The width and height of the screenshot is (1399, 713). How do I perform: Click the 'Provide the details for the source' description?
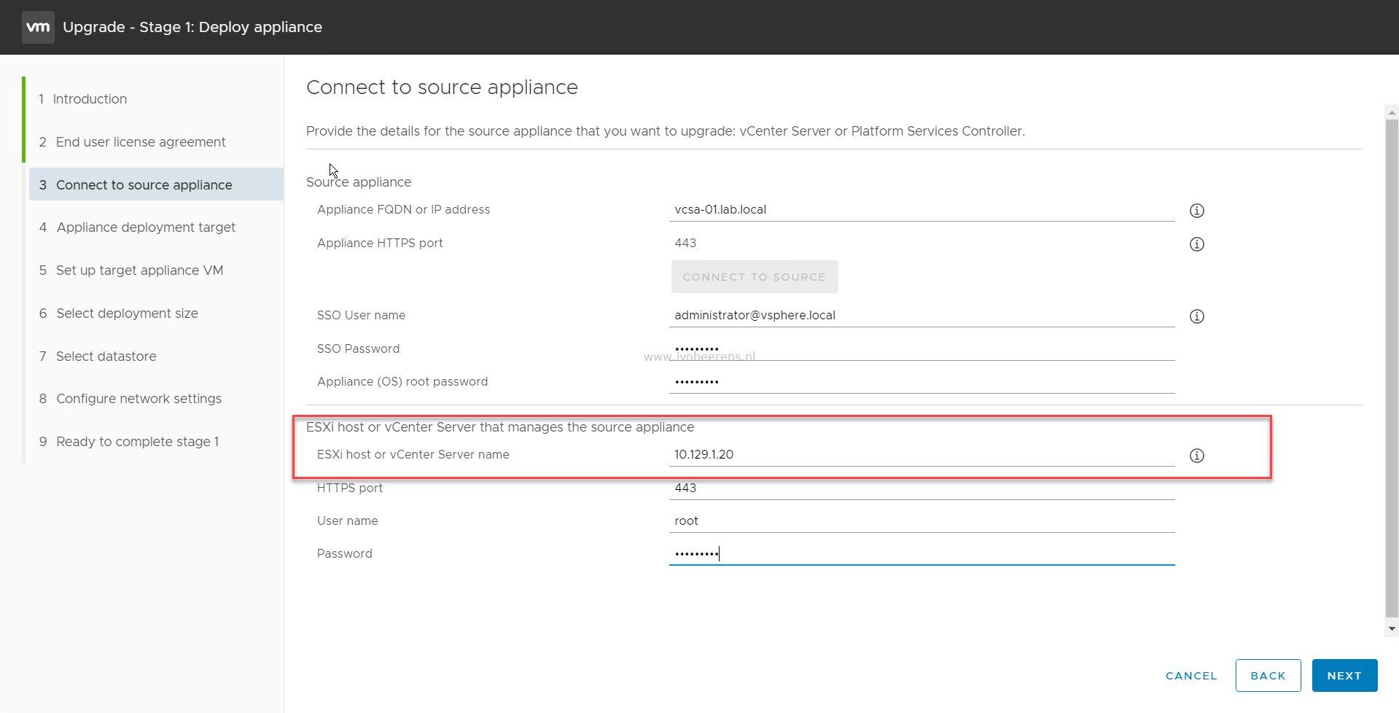[666, 131]
